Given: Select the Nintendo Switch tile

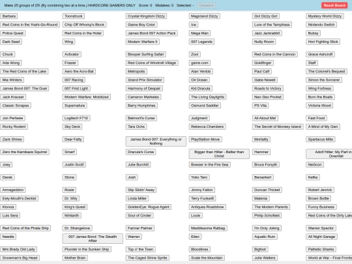Looking at the screenshot, I should [321, 25].
